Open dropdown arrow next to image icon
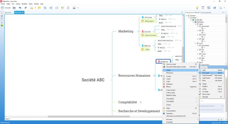 pos(78,8)
